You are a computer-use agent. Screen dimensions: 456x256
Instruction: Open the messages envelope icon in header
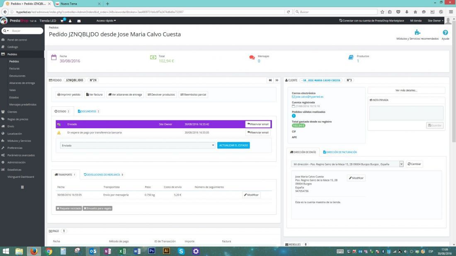[x=79, y=21]
